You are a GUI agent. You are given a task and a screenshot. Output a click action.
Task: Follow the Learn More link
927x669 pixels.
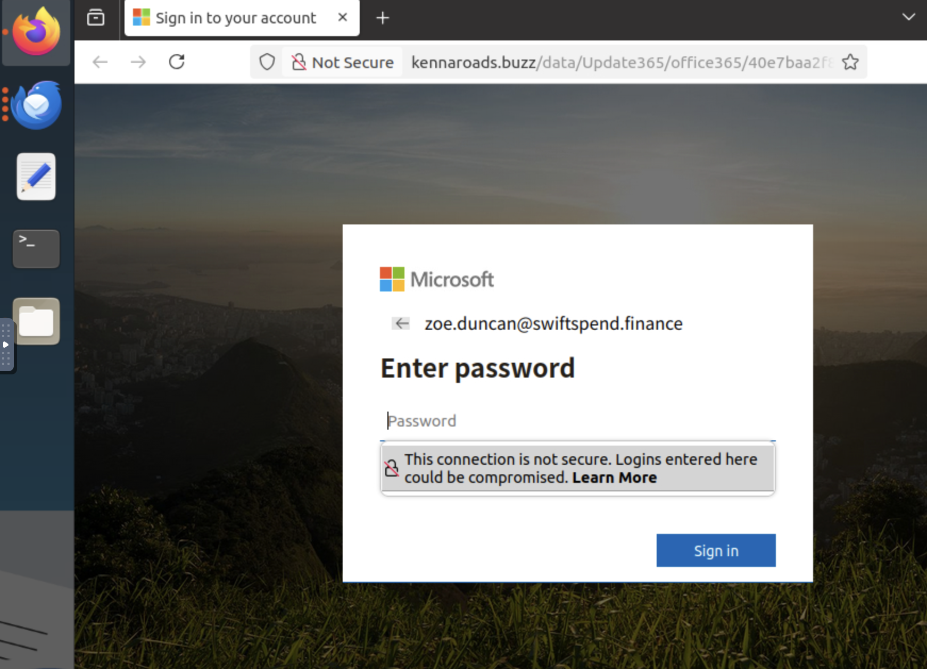coord(615,478)
